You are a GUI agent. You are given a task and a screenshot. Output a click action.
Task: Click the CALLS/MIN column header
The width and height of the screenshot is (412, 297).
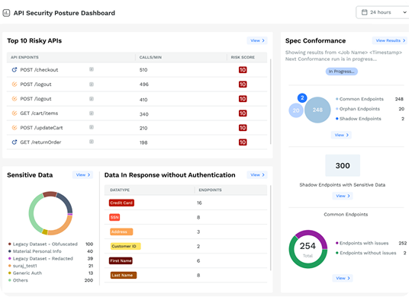(x=150, y=57)
